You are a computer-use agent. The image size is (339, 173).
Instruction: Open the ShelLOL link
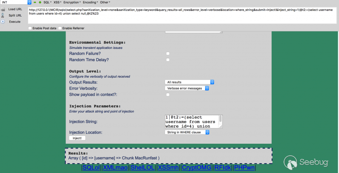143,167
